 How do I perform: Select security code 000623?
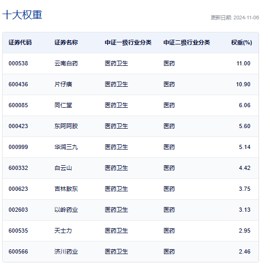click(18, 189)
